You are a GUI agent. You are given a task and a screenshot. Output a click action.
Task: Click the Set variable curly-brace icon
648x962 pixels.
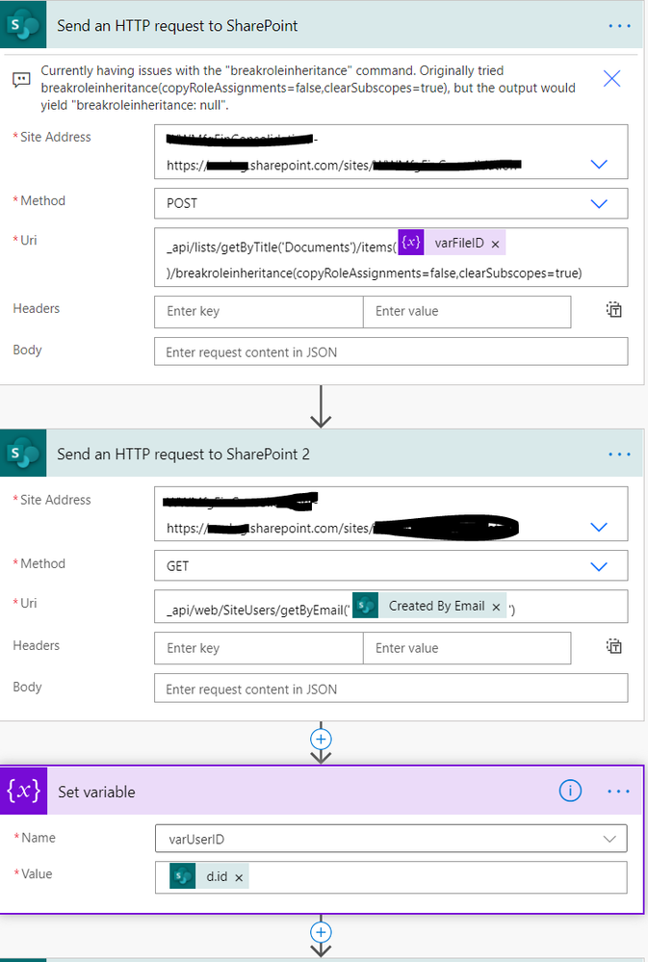[x=23, y=791]
